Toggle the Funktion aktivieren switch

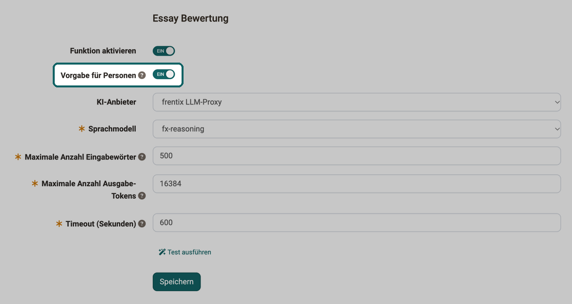pos(164,51)
